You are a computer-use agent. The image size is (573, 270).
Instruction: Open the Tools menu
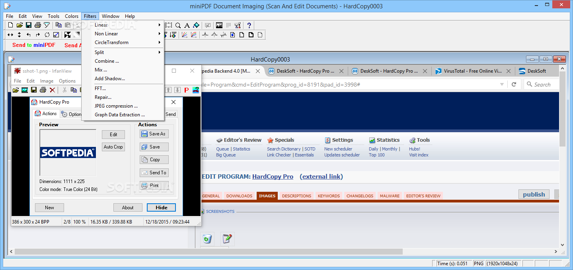tap(54, 16)
